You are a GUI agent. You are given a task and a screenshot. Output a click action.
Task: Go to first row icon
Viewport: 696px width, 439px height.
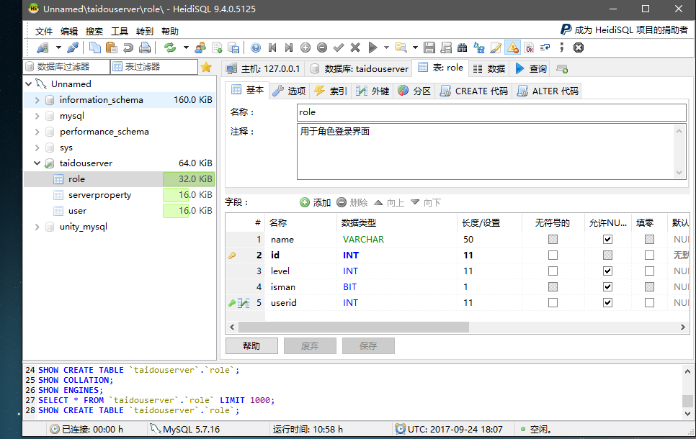coord(272,47)
